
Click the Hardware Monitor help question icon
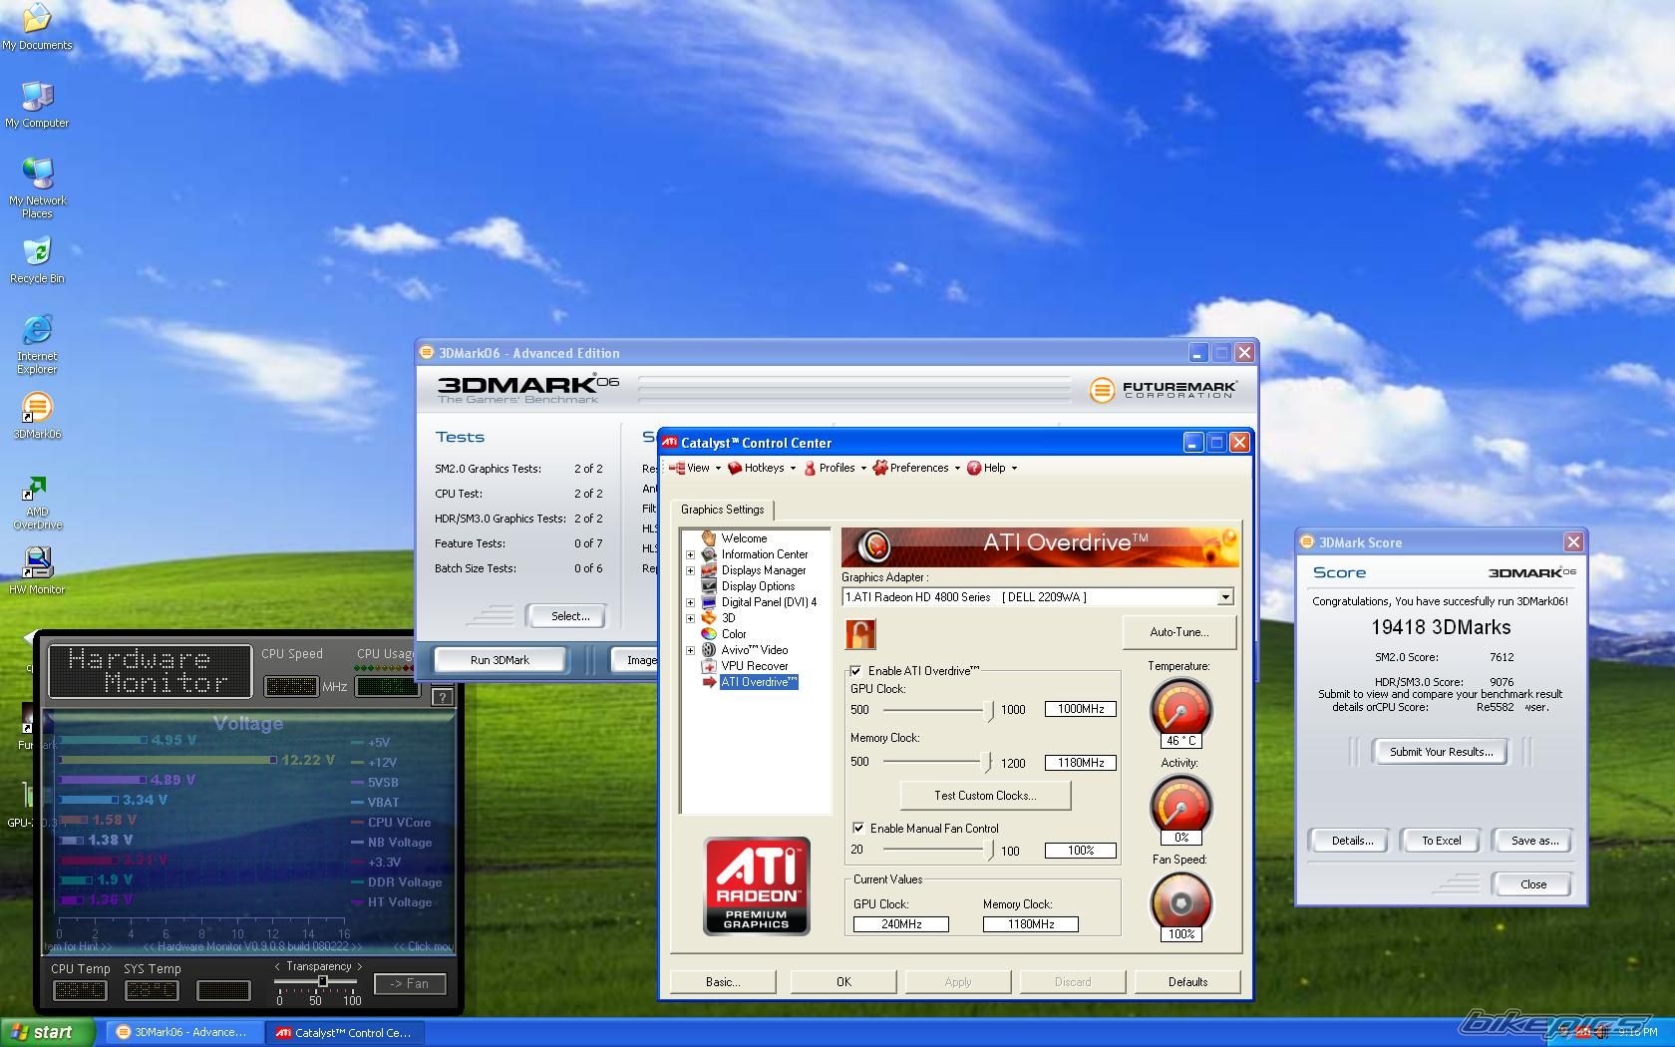tap(443, 697)
